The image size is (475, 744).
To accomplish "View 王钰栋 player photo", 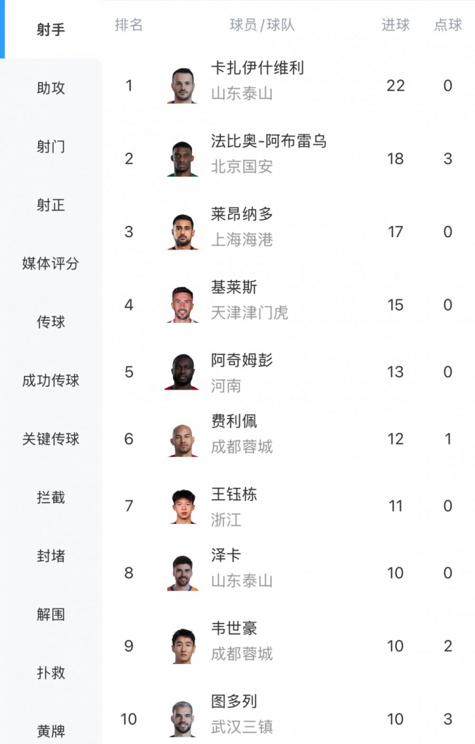I will [182, 506].
